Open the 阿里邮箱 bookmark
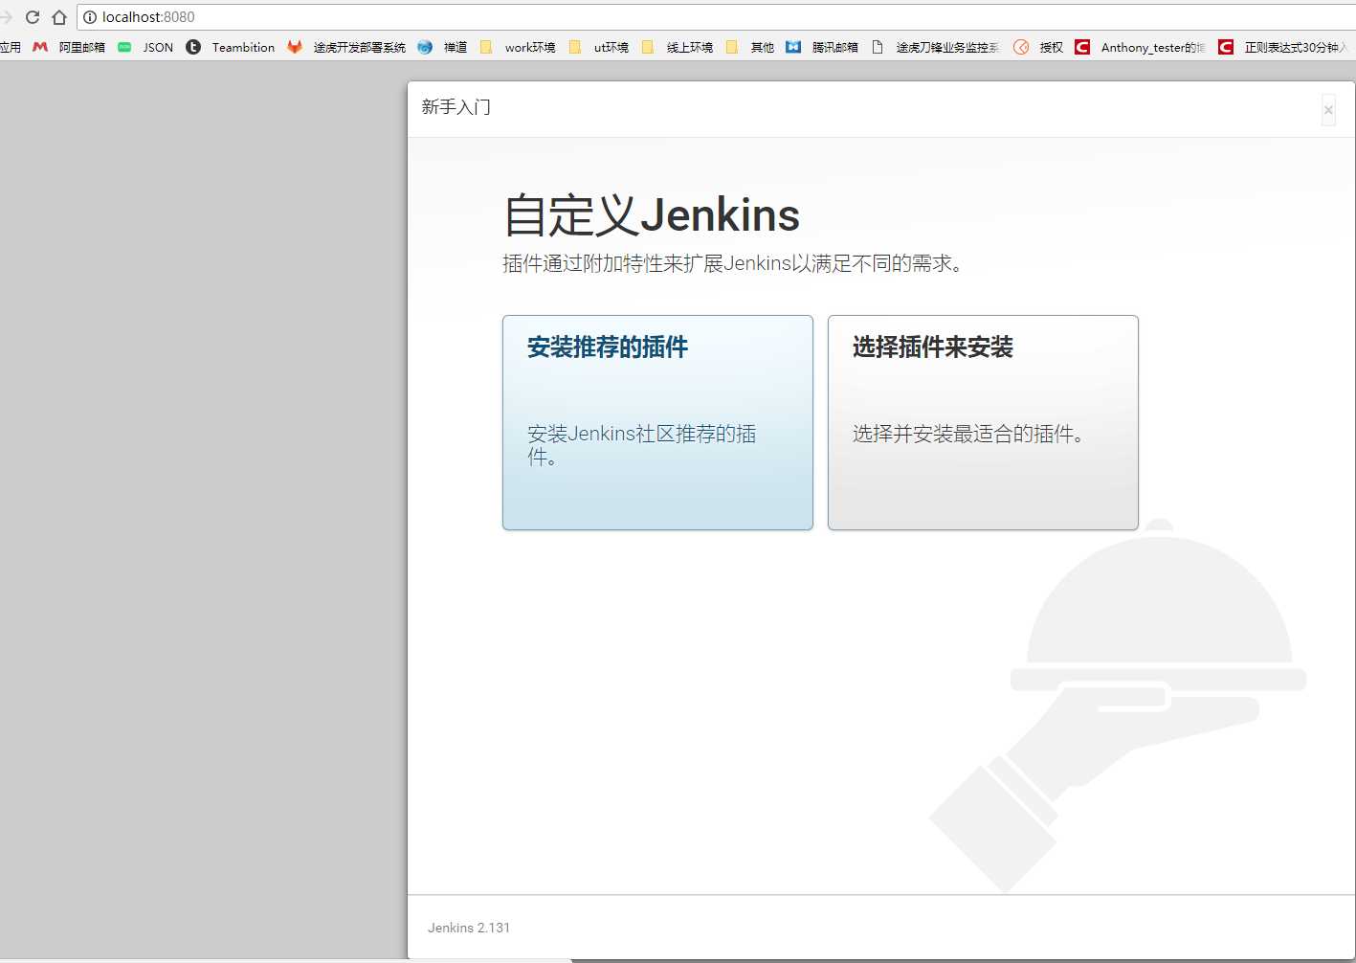Viewport: 1356px width, 963px height. tap(69, 47)
